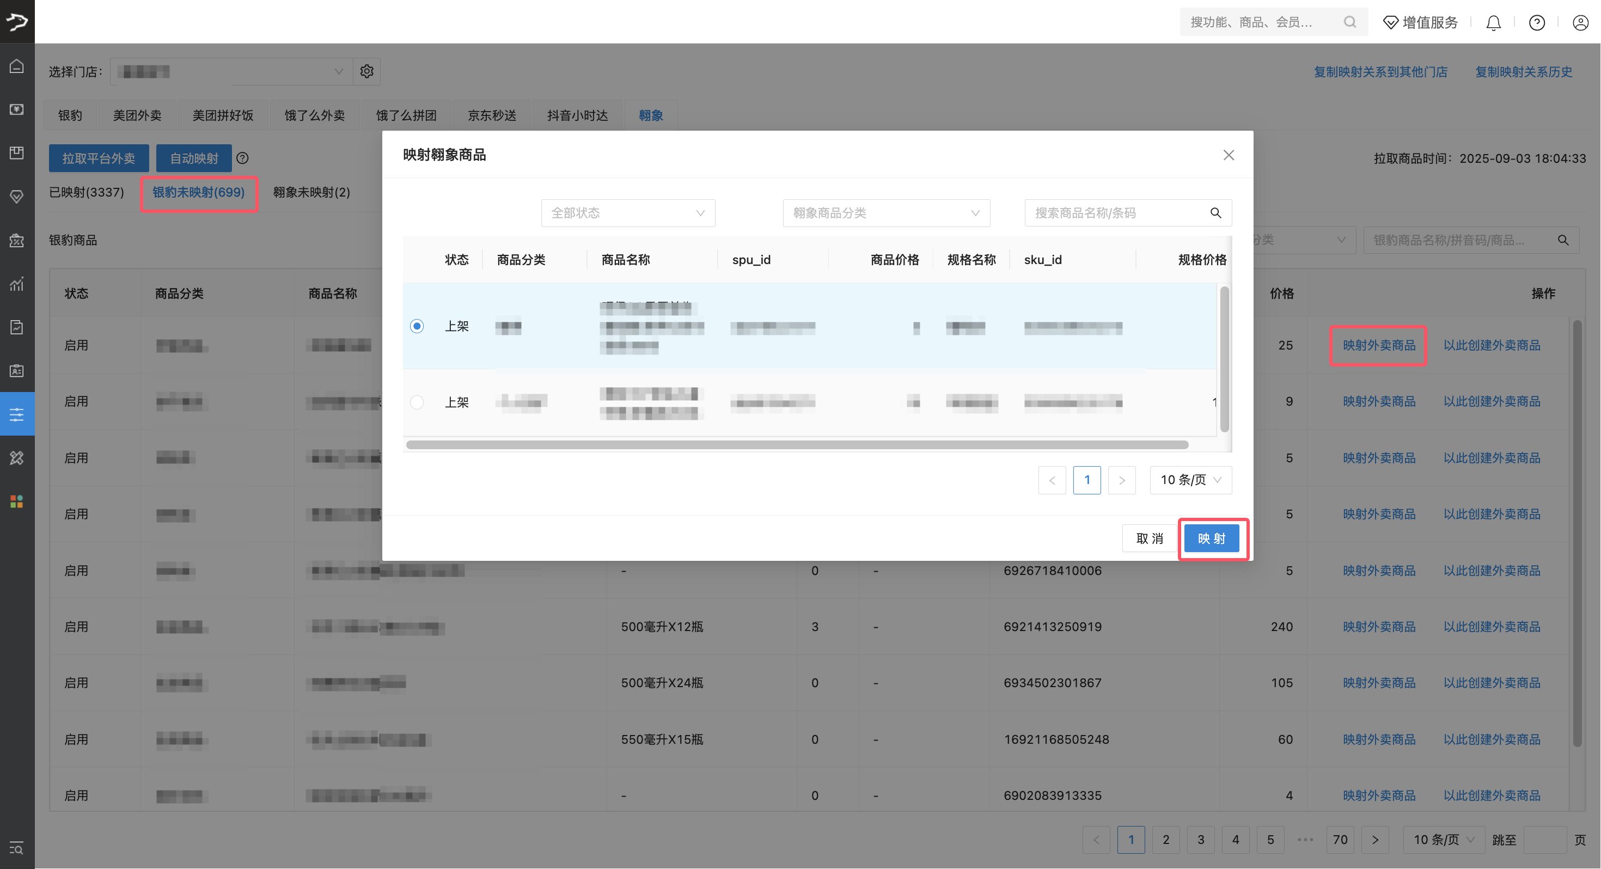
Task: Click the dialog's horizontal scrollbar
Action: (797, 445)
